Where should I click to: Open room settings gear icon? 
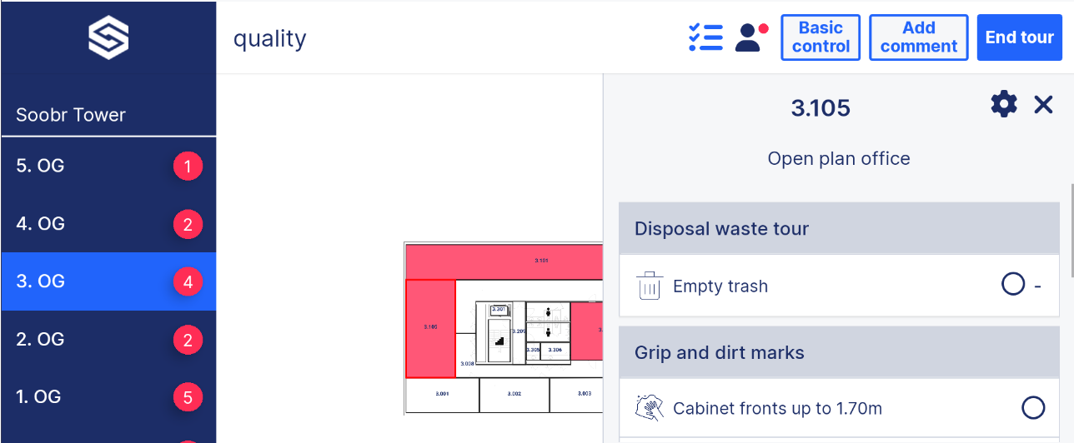(1004, 104)
